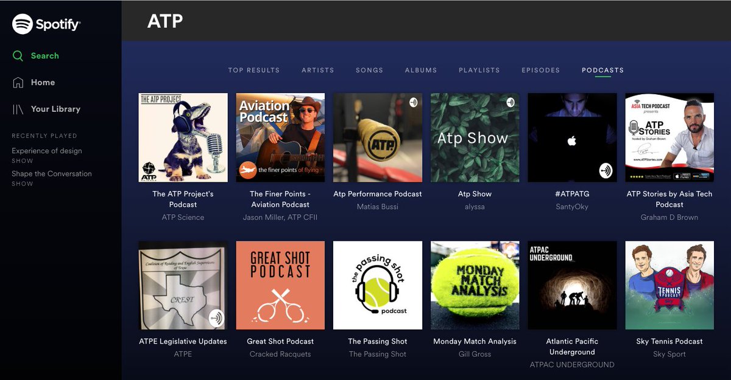Open Shape the Conversation from recently played

point(52,174)
